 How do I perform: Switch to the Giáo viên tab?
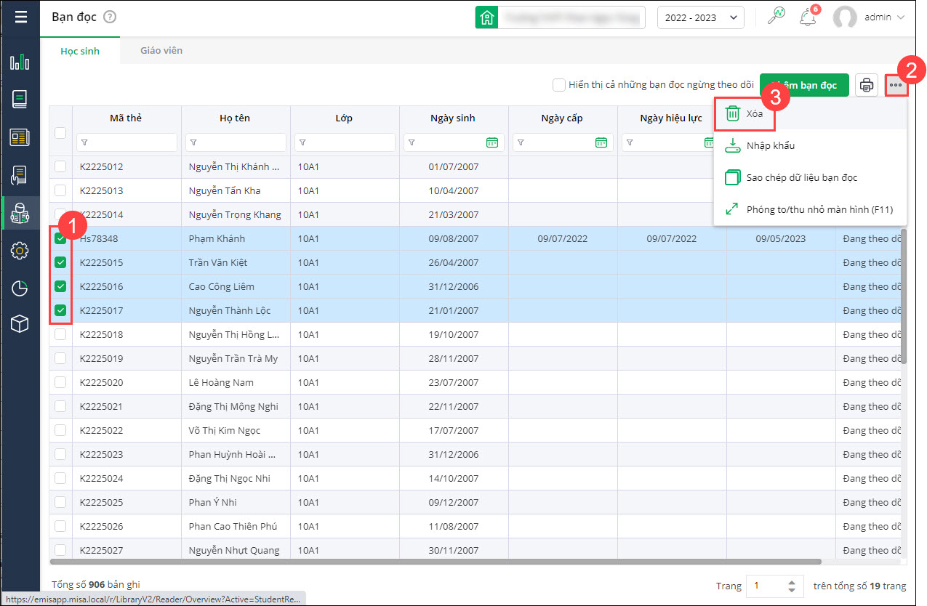pyautogui.click(x=161, y=51)
